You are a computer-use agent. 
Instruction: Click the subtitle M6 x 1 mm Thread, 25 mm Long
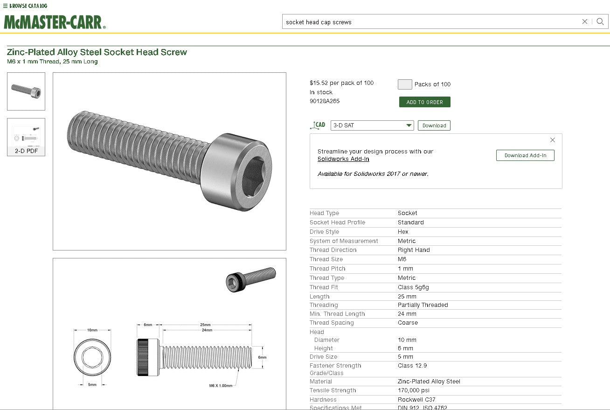click(x=52, y=62)
